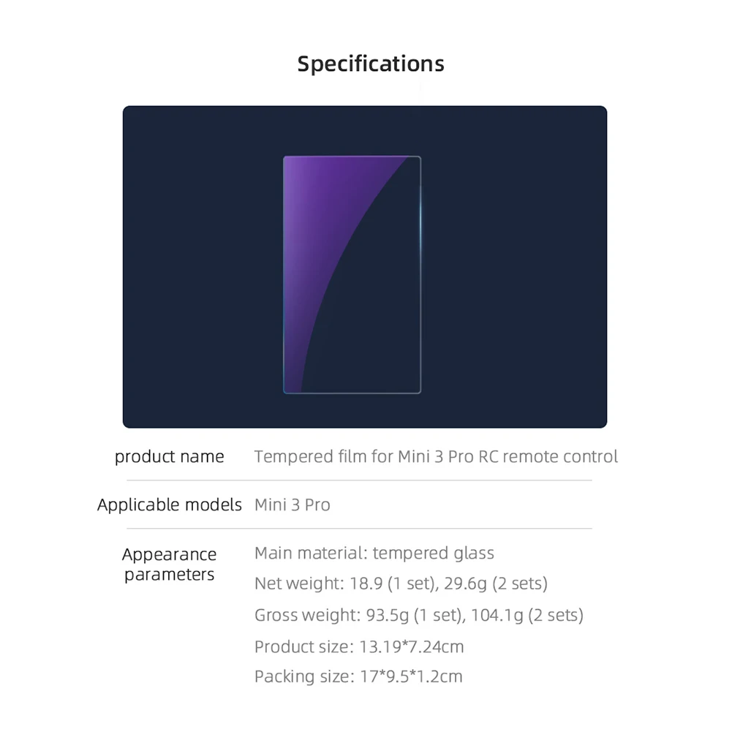Click the "Mini 3 Pro" model value

(x=293, y=505)
